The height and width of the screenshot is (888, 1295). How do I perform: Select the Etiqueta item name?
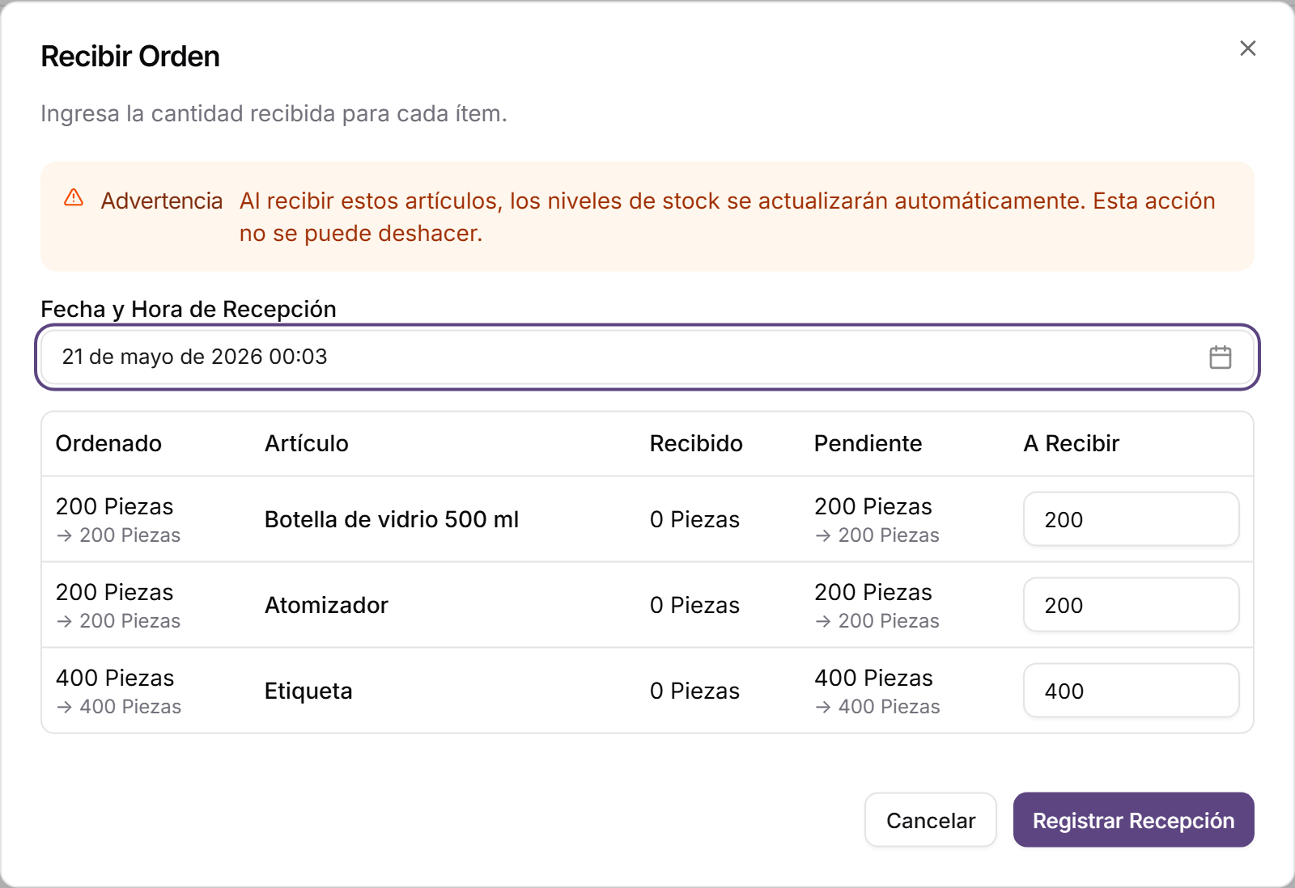(x=308, y=691)
